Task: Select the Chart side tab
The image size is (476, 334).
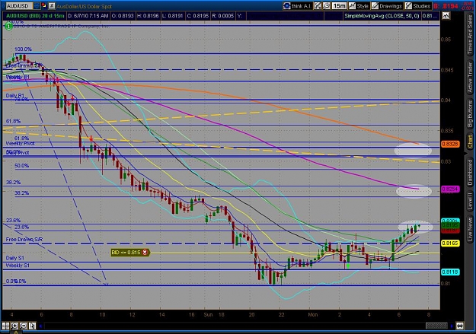Action: click(x=470, y=142)
